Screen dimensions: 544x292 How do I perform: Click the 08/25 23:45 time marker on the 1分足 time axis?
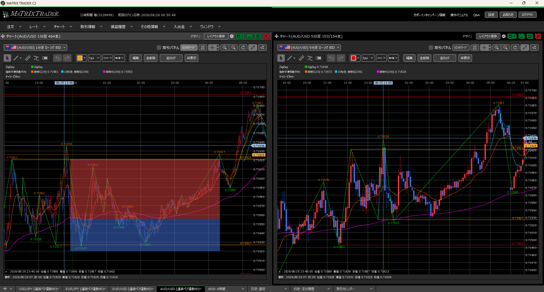click(x=64, y=83)
